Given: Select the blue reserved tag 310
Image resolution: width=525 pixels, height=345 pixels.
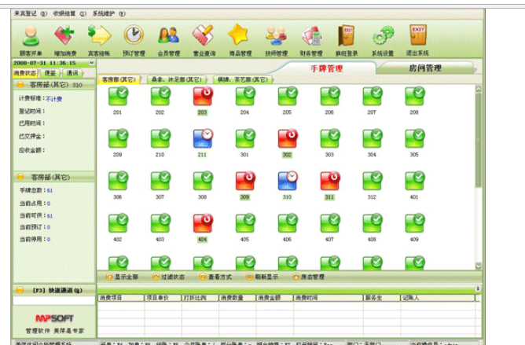Looking at the screenshot, I should click(288, 185).
